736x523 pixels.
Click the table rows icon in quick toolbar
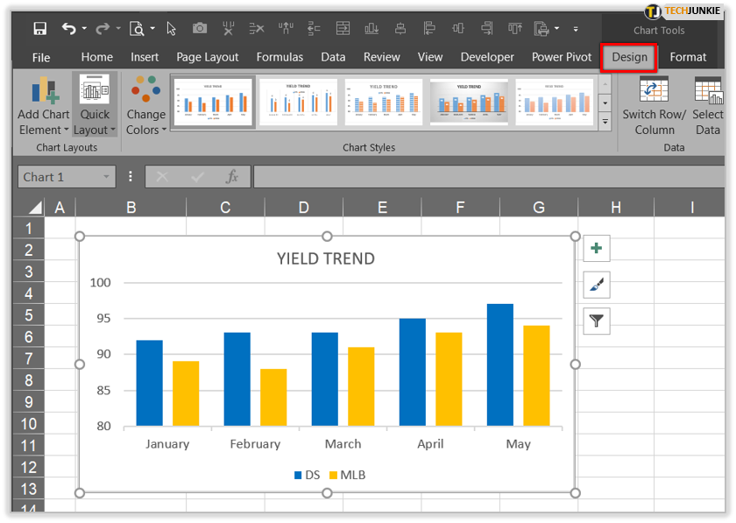point(343,29)
